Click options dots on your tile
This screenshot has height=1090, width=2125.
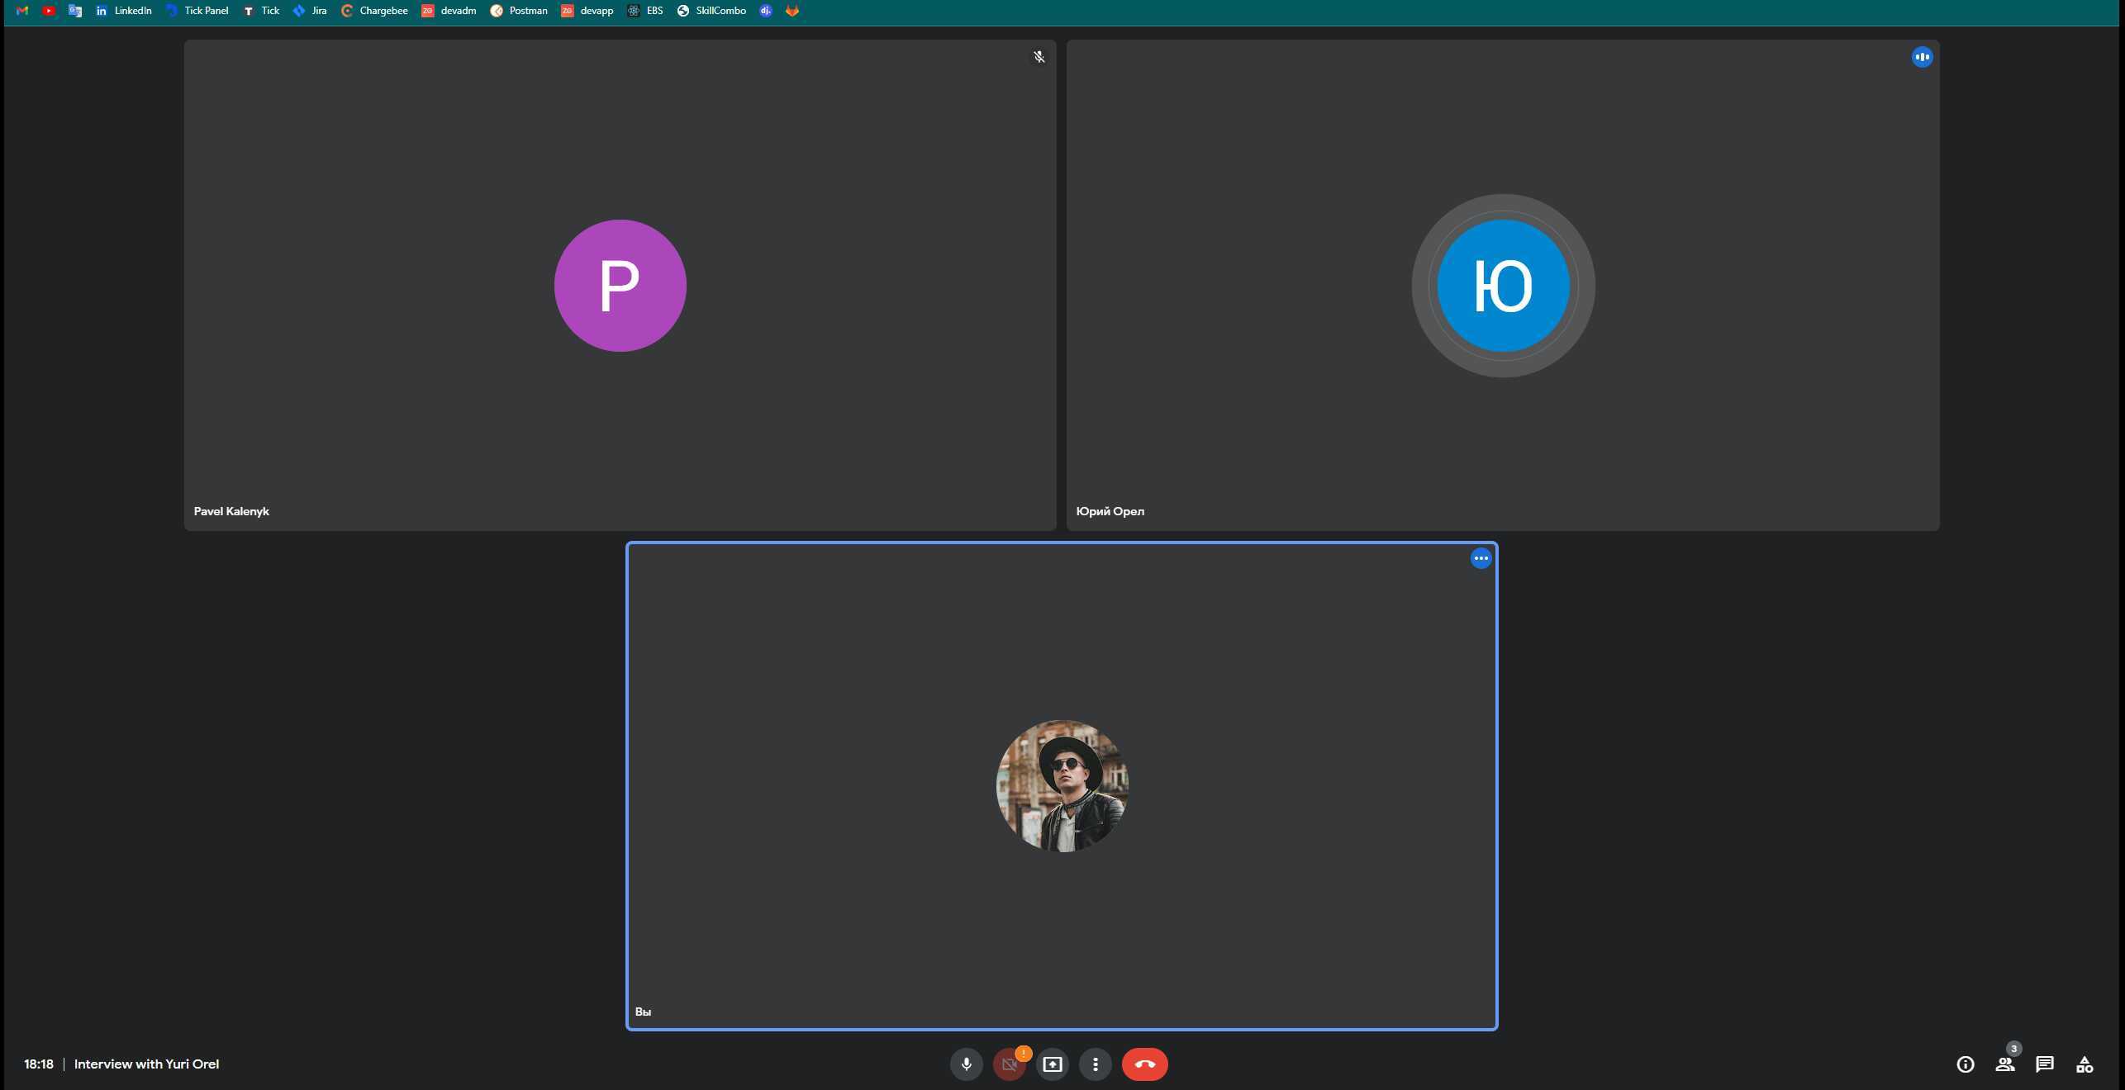coord(1481,559)
